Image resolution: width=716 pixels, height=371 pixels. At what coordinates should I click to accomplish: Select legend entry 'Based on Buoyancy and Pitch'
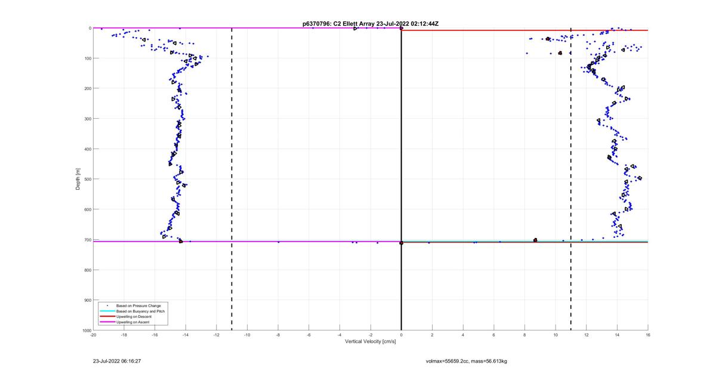(x=141, y=311)
